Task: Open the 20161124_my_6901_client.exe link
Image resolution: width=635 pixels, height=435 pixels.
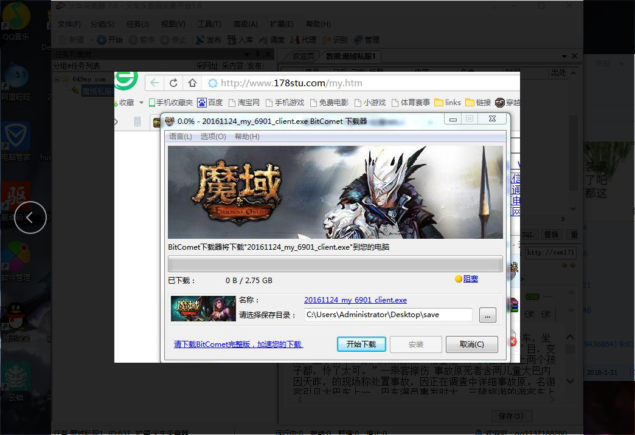Action: (355, 300)
